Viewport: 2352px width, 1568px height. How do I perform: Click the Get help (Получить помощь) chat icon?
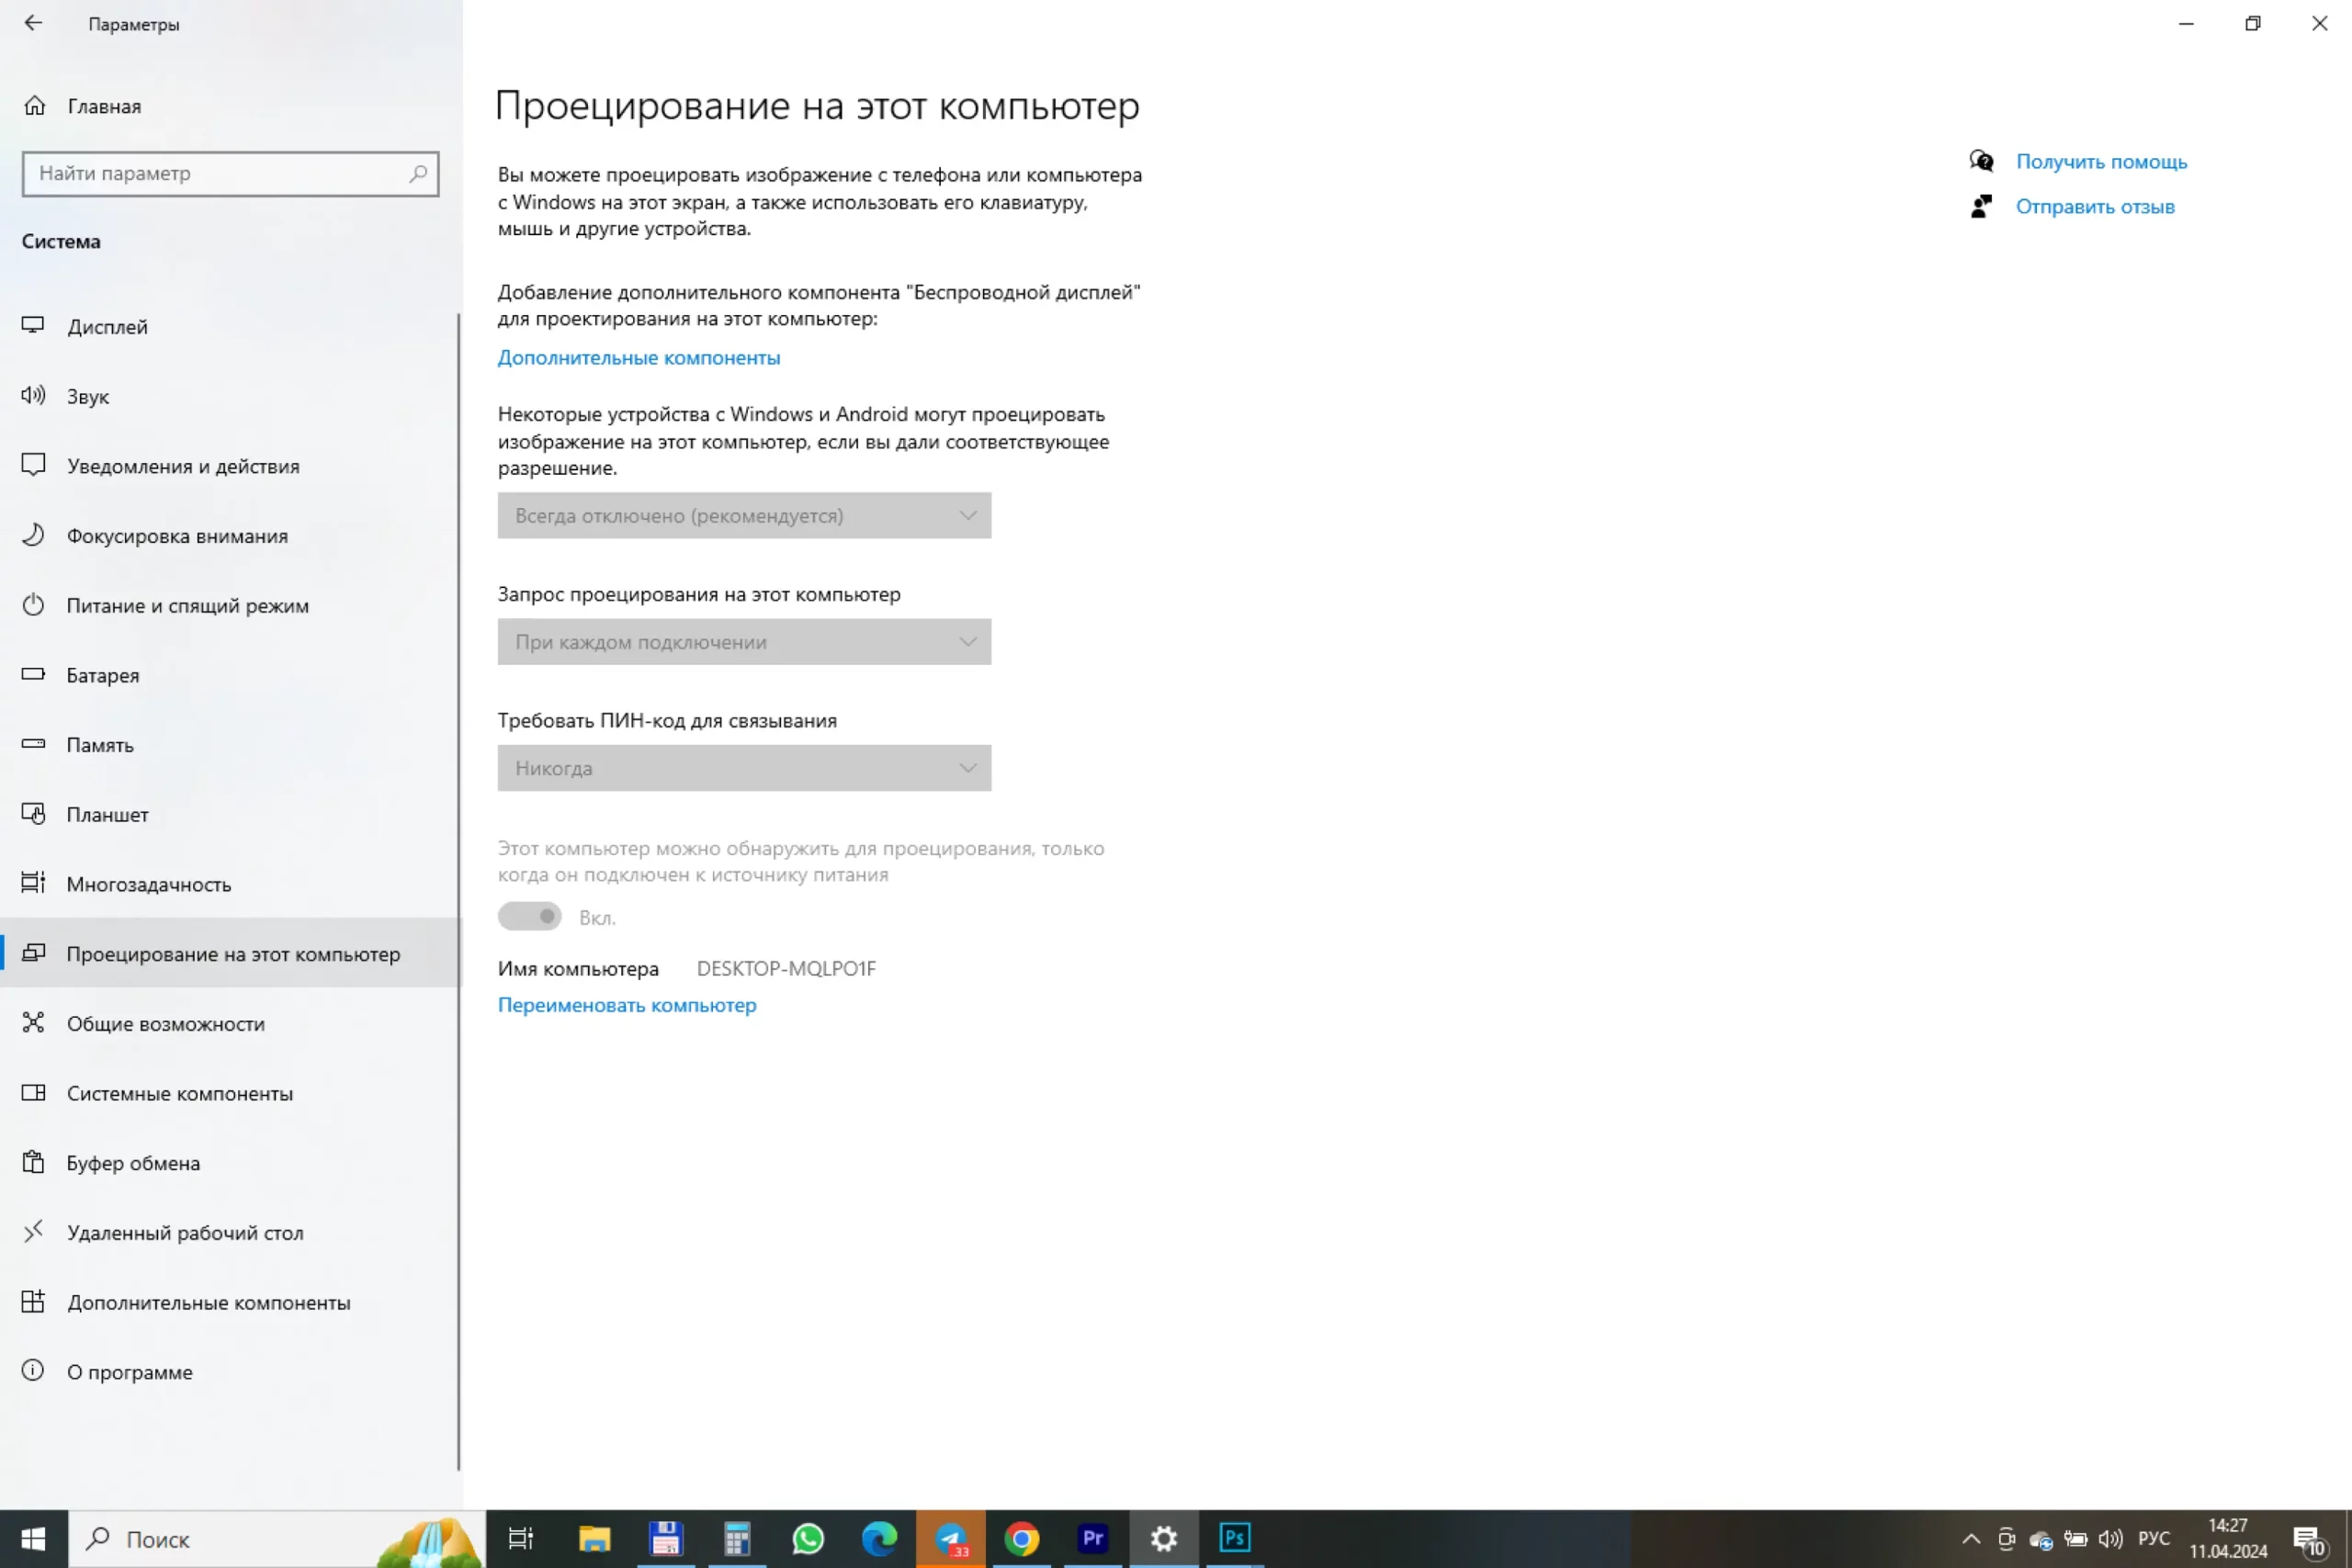pos(1981,161)
